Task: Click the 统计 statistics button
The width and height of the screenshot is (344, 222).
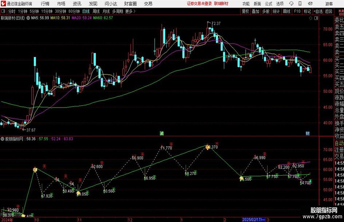Action: click(276, 11)
